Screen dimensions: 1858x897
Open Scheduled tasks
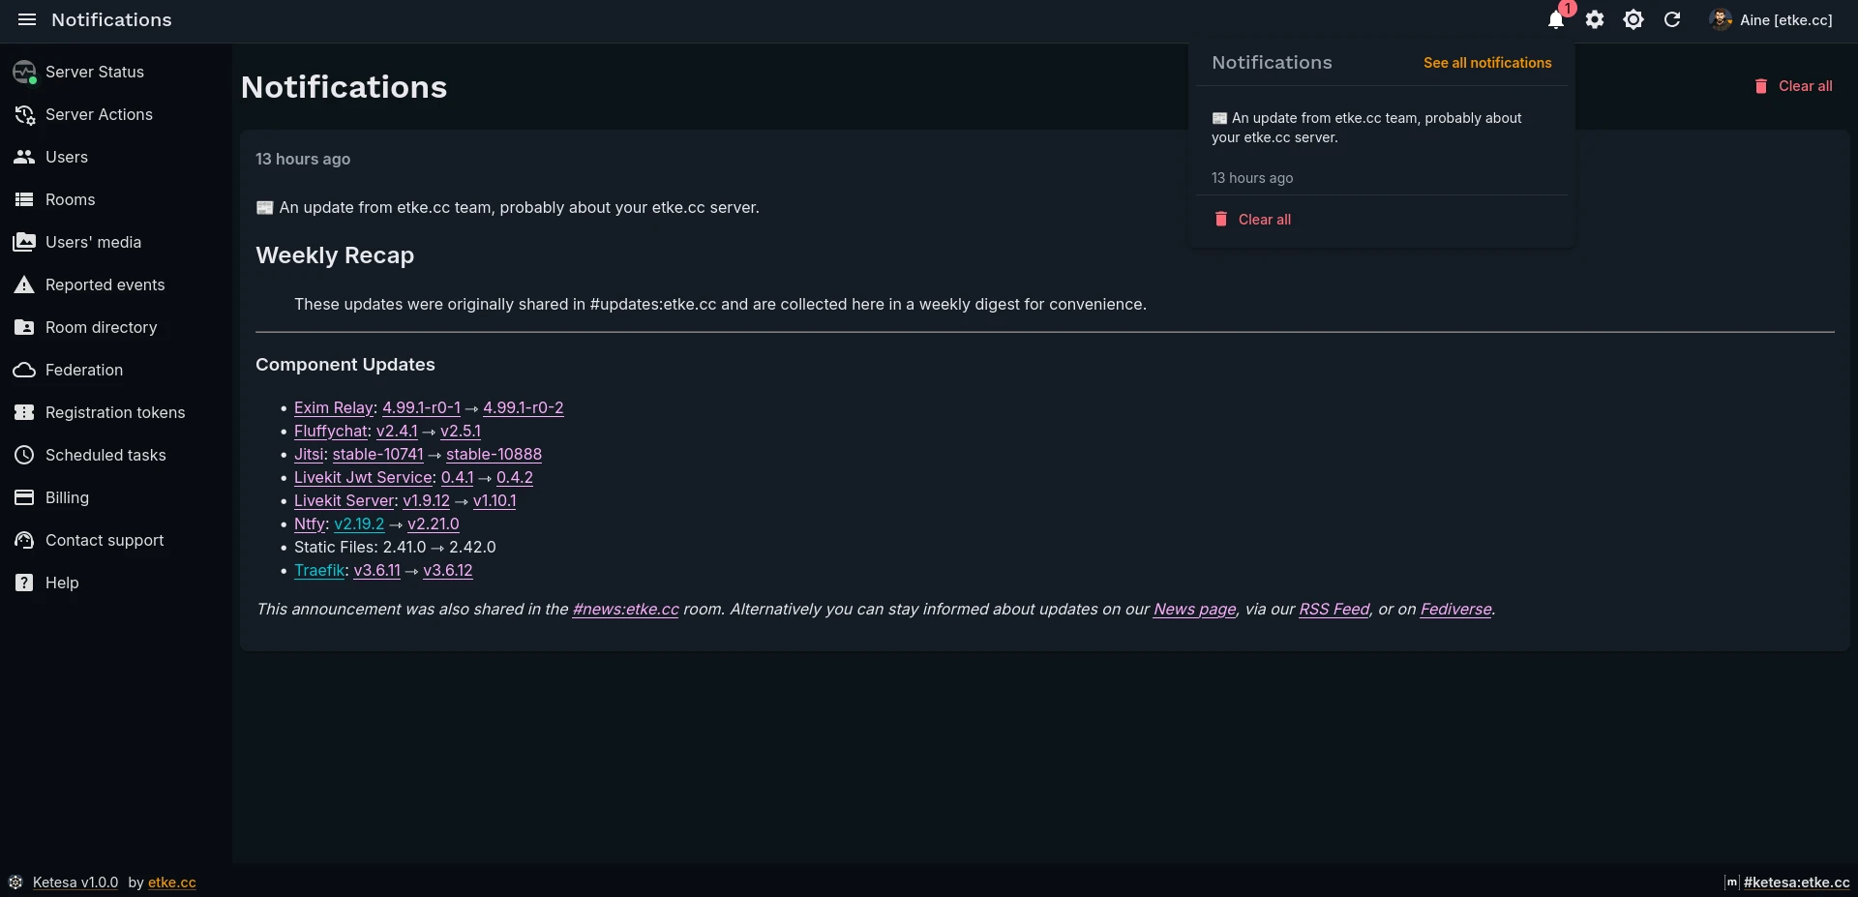(x=116, y=455)
